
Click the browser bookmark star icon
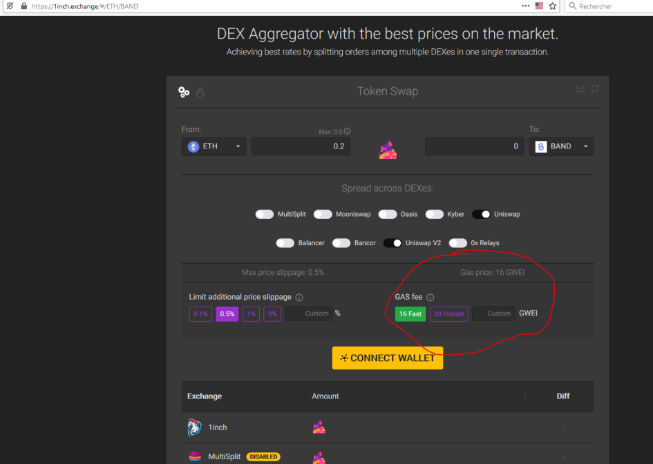[x=553, y=6]
